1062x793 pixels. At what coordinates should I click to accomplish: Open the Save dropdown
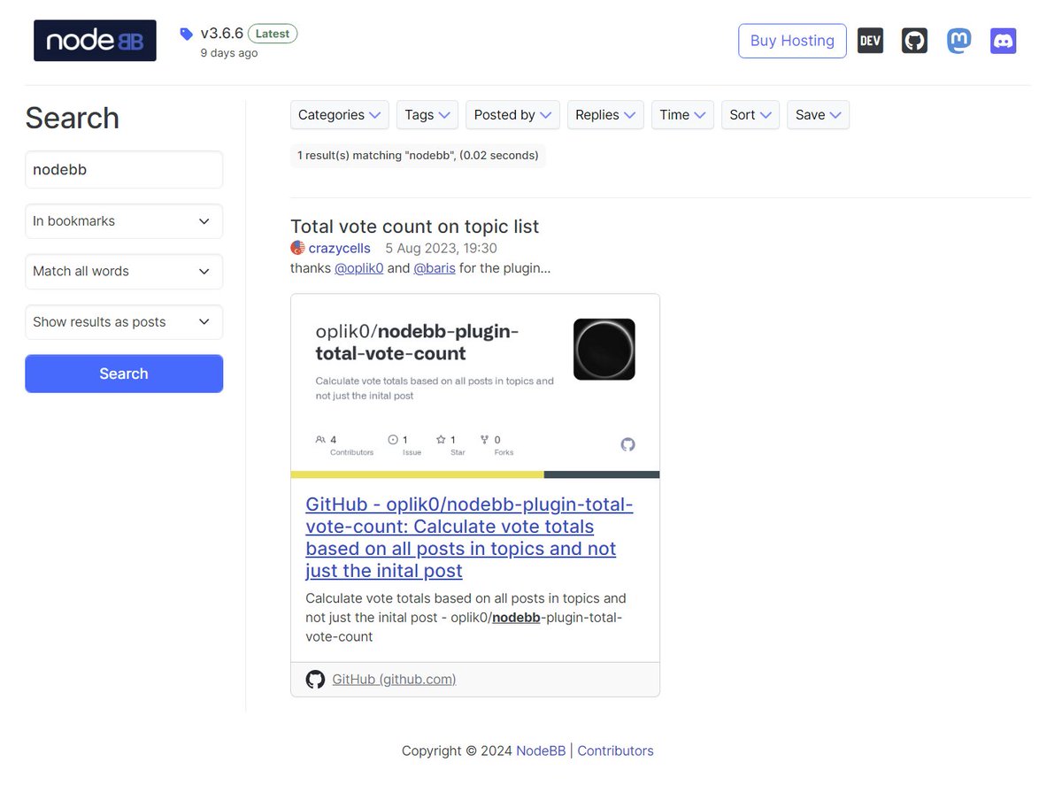click(x=819, y=115)
